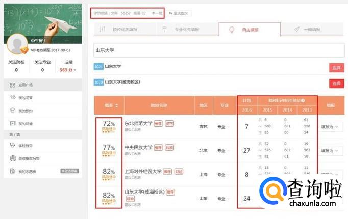Click the user avatar picture

pos(17,44)
